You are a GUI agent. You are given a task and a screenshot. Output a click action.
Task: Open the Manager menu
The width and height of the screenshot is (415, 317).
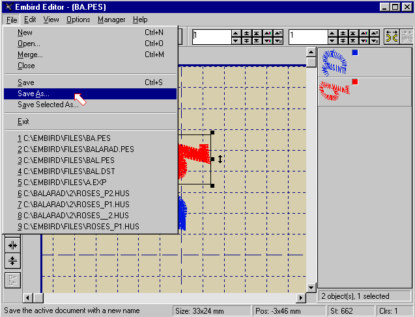111,19
